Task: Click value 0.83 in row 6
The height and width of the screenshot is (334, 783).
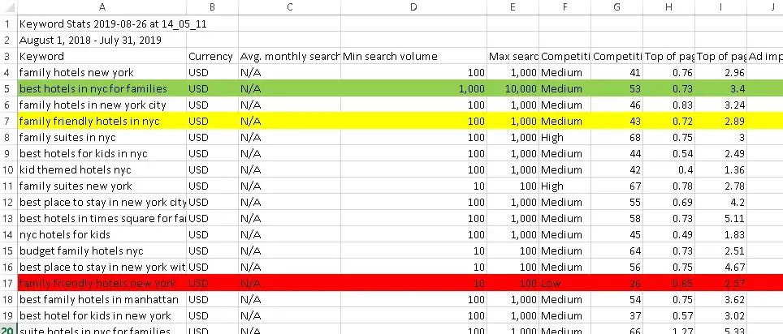Action: pyautogui.click(x=668, y=105)
